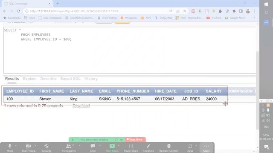
Task: Open the SQL Commands bookmark
Action: [50, 18]
